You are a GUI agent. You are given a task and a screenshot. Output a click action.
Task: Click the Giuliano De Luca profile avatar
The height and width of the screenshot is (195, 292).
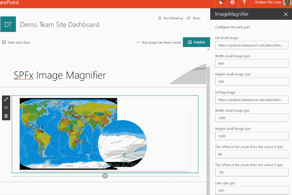[x=287, y=3]
